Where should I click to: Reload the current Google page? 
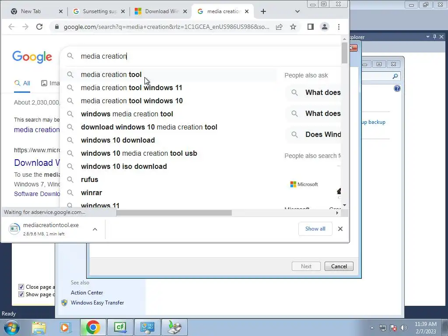(x=39, y=27)
